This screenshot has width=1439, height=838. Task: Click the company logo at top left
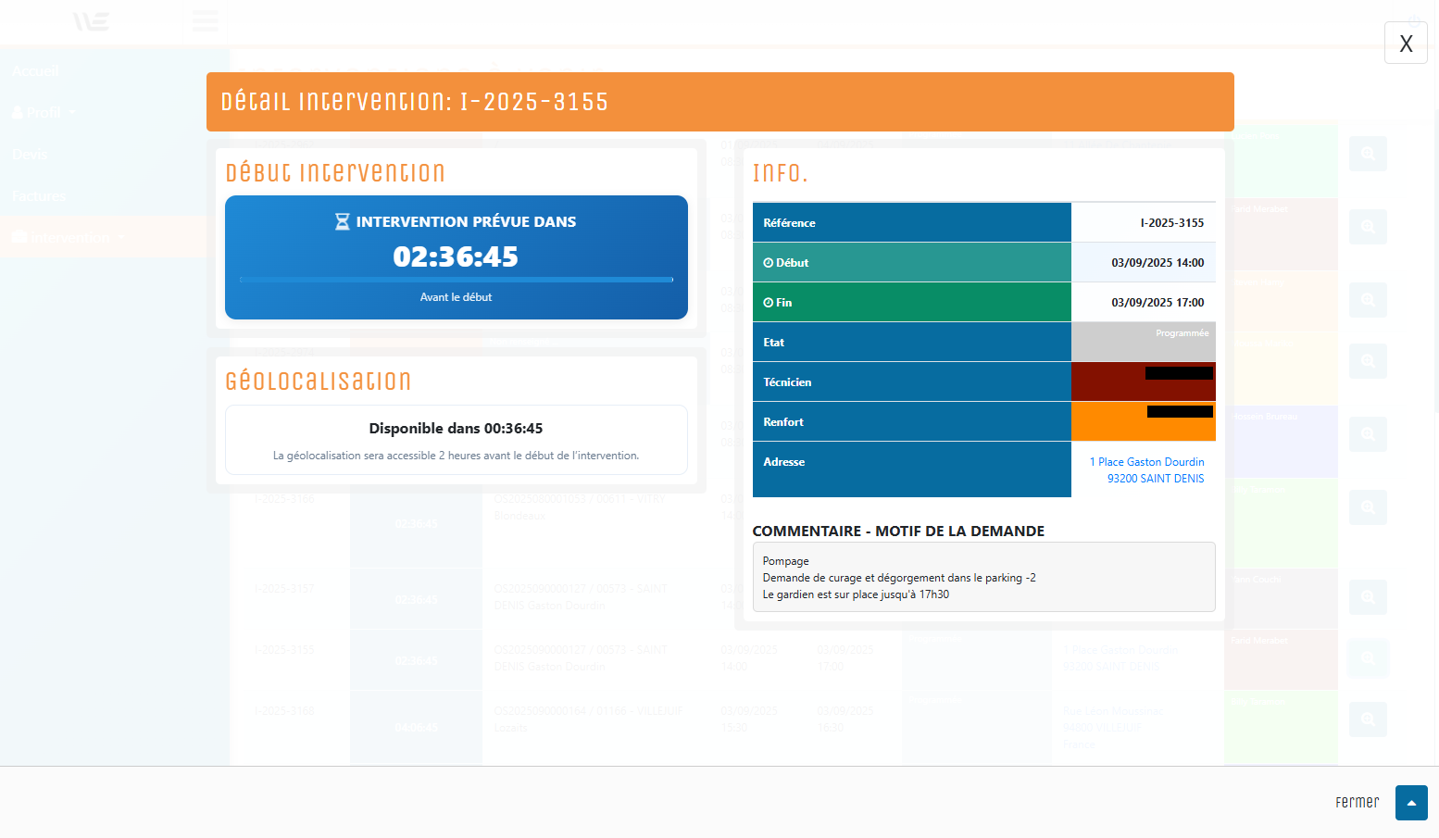(91, 20)
